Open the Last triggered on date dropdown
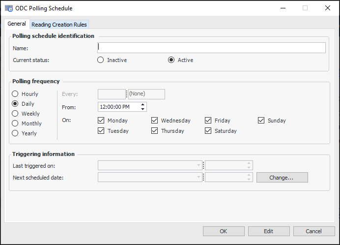The height and width of the screenshot is (245, 340). point(199,166)
